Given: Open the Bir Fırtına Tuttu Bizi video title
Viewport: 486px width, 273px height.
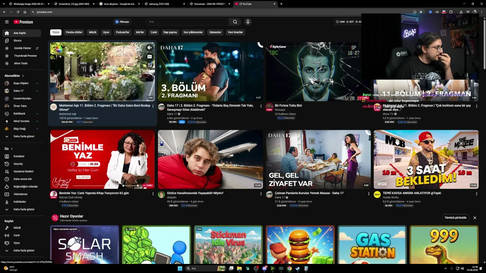Looking at the screenshot, I should coord(289,105).
